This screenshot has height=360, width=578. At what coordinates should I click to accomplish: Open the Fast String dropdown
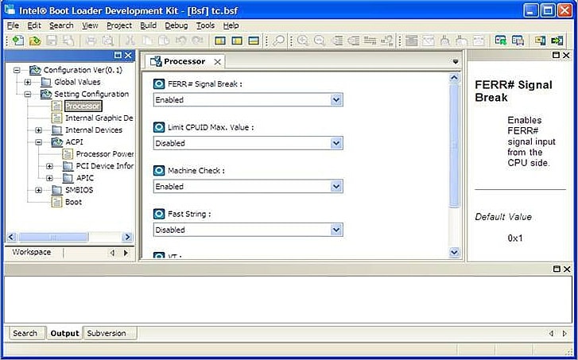(336, 230)
